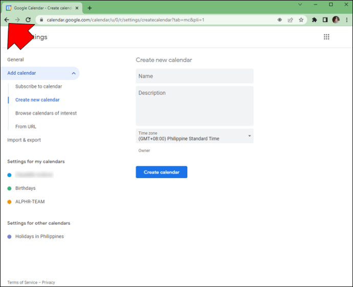
Task: Select Subscribe to calendar option
Action: 39,86
